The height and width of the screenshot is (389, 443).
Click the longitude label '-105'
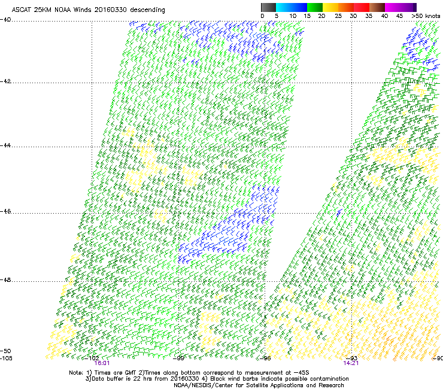click(6, 358)
